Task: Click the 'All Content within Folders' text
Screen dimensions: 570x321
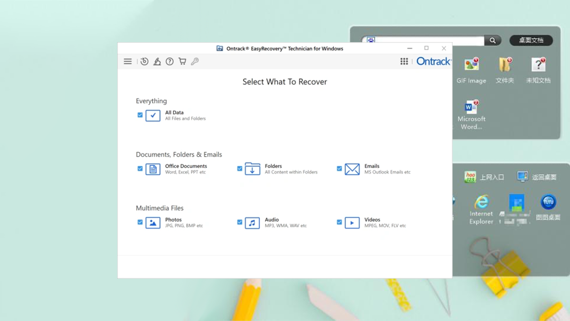Action: 291,172
